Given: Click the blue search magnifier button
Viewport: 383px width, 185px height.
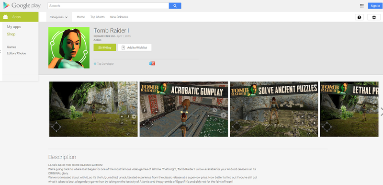Looking at the screenshot, I should coord(175,6).
